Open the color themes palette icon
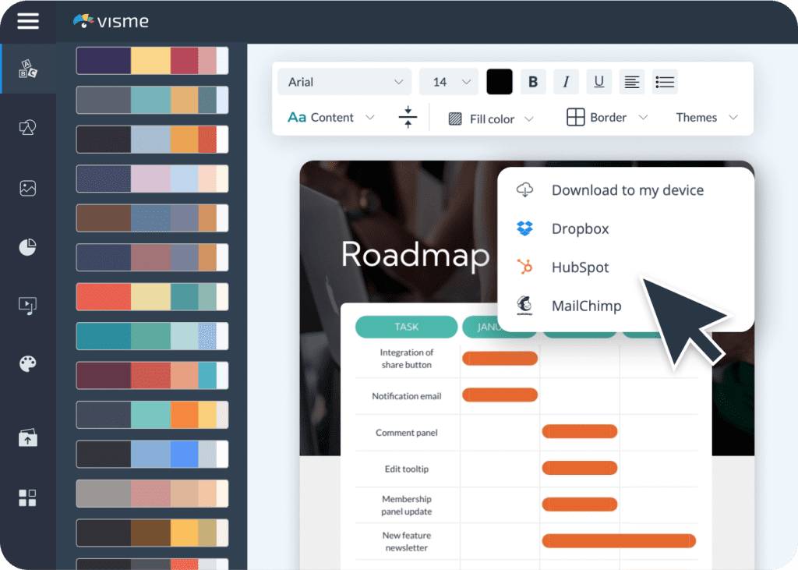Viewport: 798px width, 570px height. coord(27,363)
